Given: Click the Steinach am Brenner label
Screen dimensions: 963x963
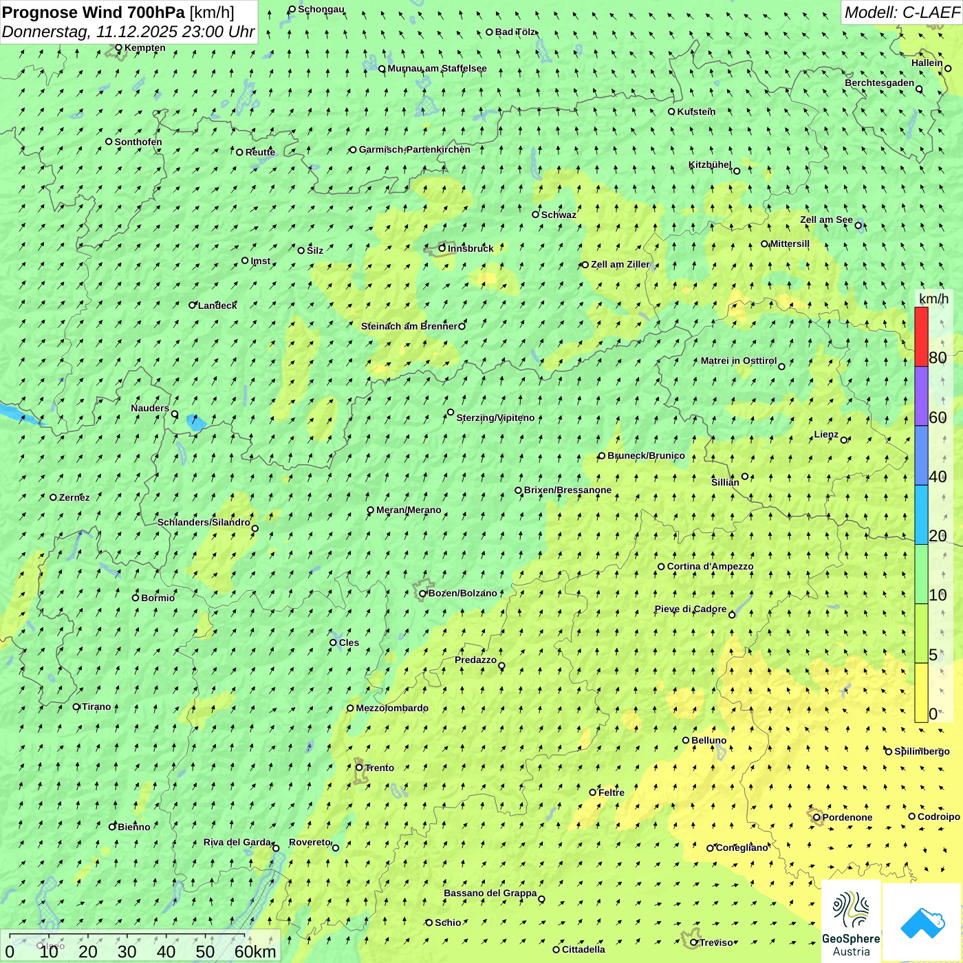Looking at the screenshot, I should (409, 326).
